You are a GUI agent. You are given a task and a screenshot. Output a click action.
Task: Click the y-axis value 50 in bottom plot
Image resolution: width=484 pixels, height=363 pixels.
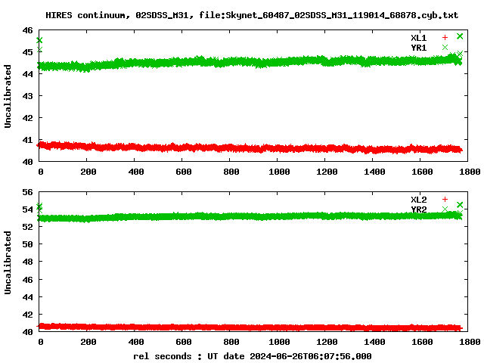click(x=27, y=244)
